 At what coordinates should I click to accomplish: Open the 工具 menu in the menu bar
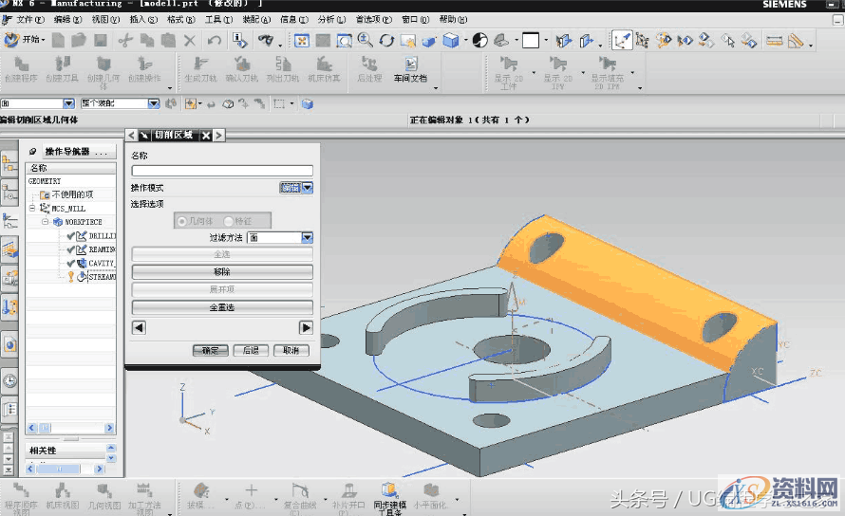tap(218, 19)
